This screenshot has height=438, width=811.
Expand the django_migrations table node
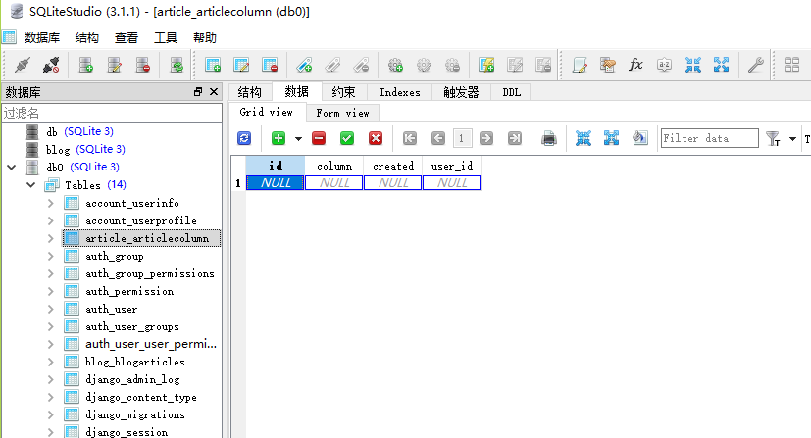click(x=50, y=414)
